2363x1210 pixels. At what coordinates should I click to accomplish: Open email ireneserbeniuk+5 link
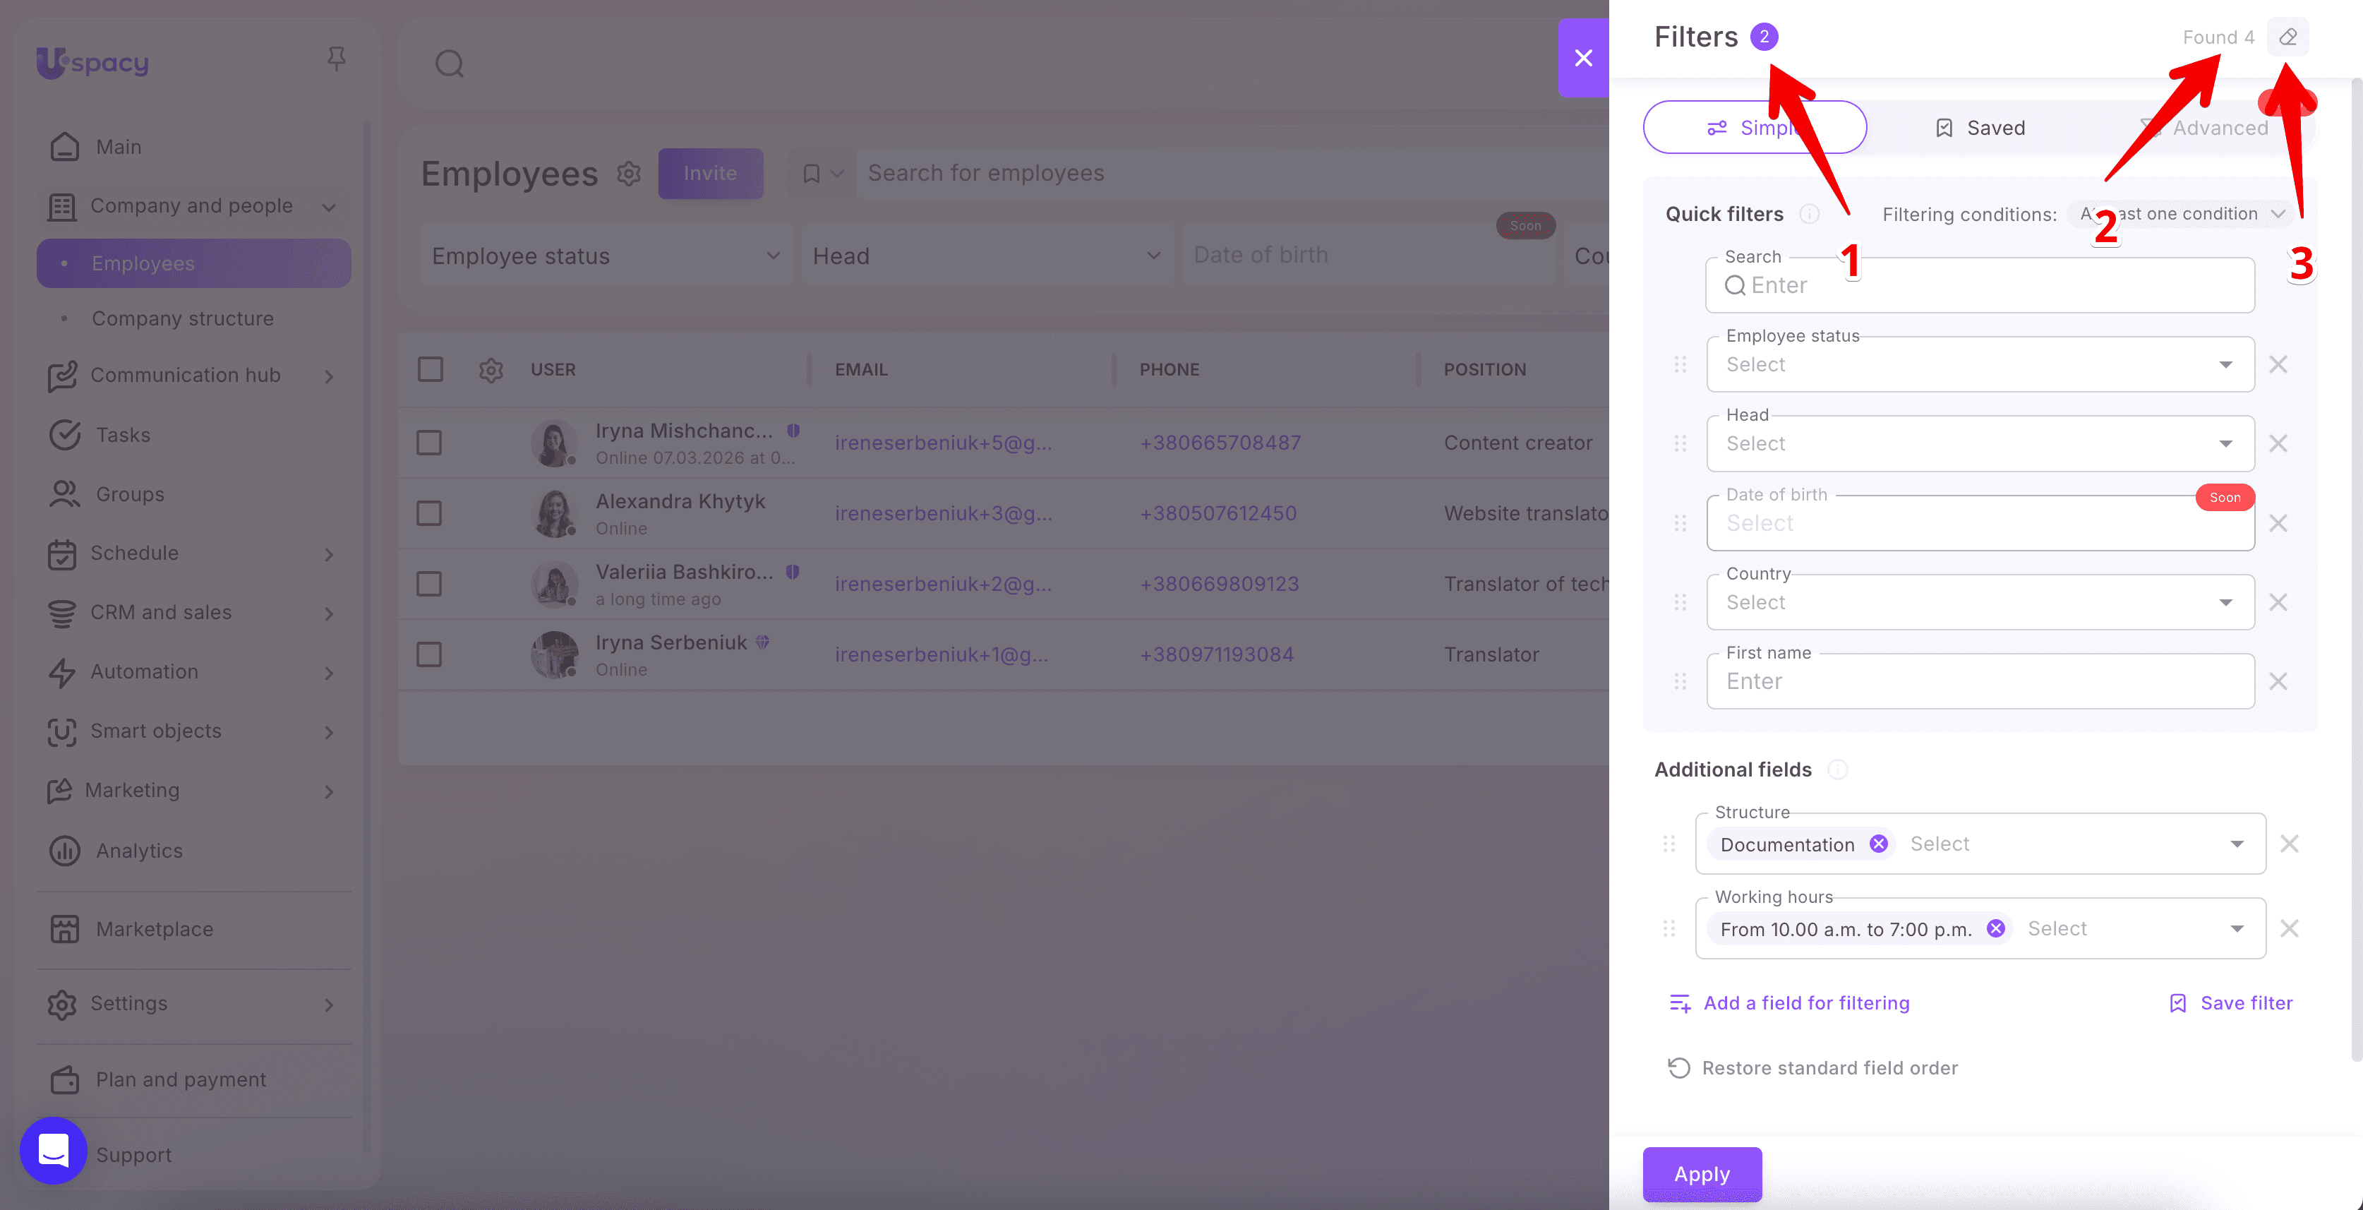pos(943,443)
